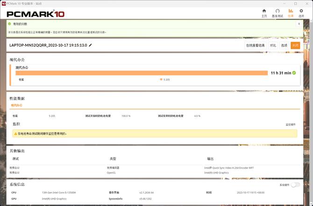Click the 现代办公 section heading at top

pyautogui.click(x=17, y=60)
